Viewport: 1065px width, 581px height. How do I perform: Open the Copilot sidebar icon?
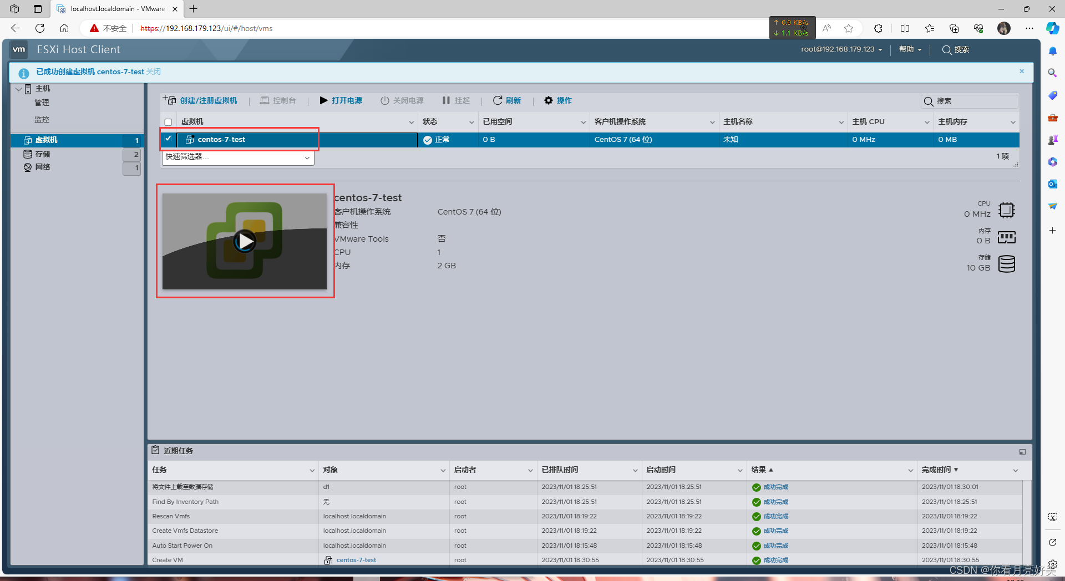(x=1052, y=28)
